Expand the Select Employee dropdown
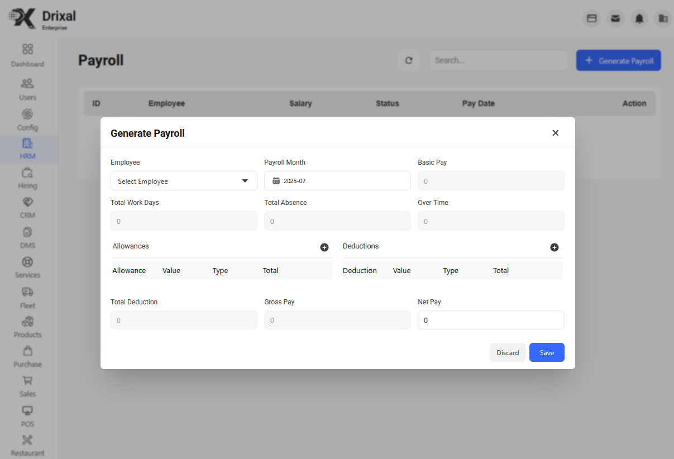 tap(184, 181)
